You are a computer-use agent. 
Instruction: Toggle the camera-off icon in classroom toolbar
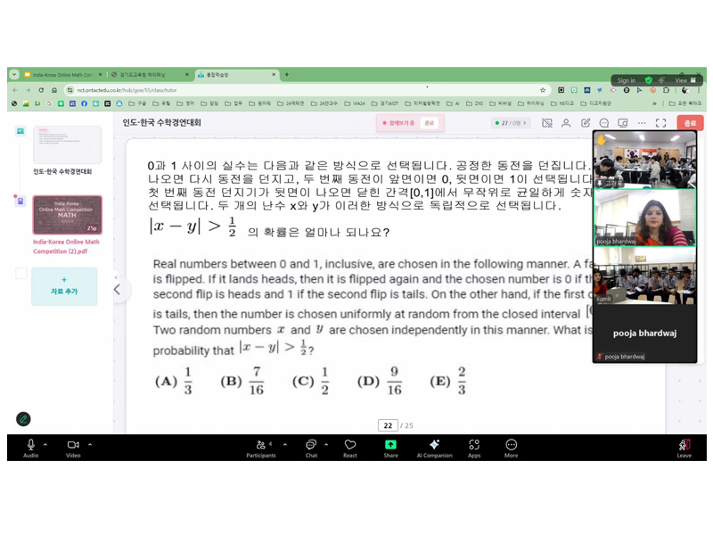pos(547,123)
